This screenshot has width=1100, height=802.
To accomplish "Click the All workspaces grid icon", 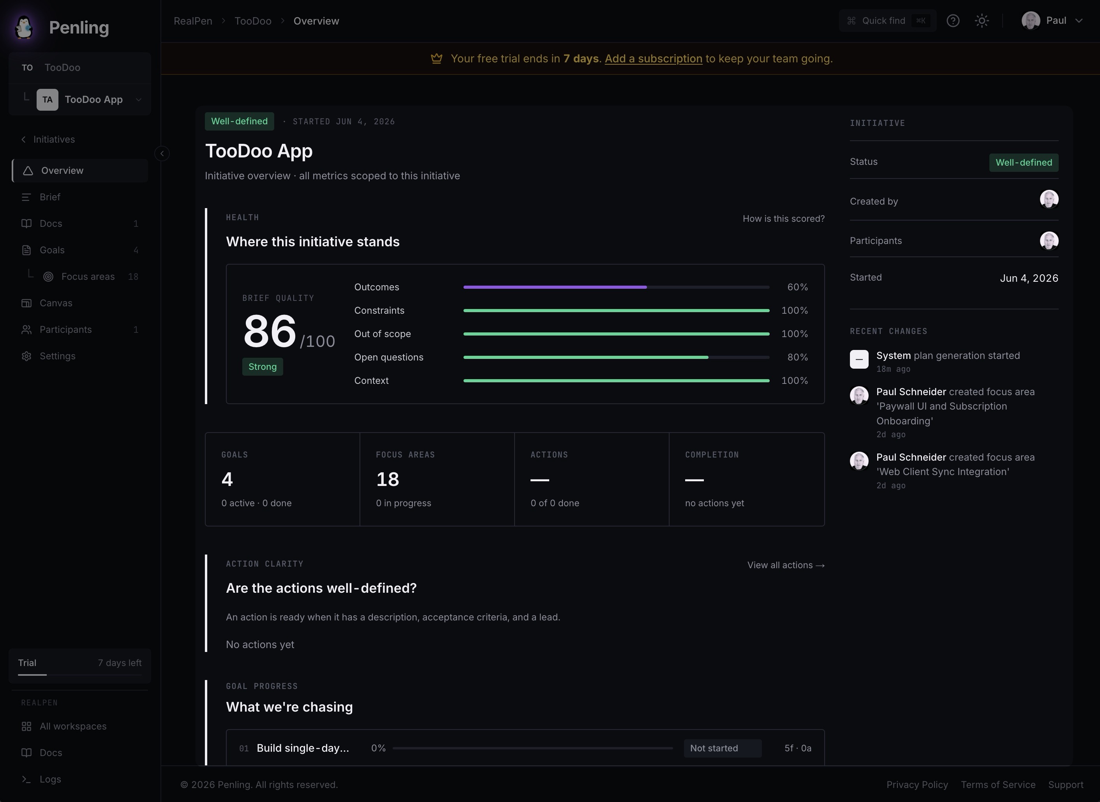I will tap(26, 726).
